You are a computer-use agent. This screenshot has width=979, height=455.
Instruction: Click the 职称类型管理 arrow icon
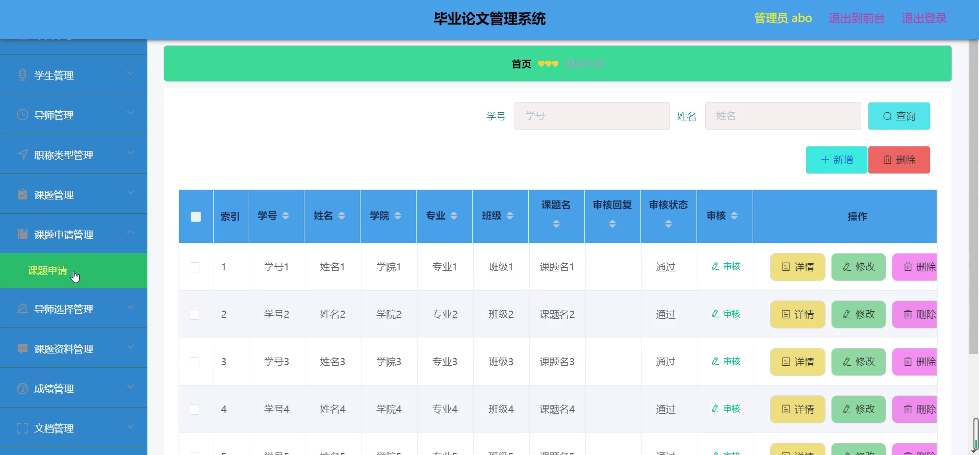click(x=22, y=155)
